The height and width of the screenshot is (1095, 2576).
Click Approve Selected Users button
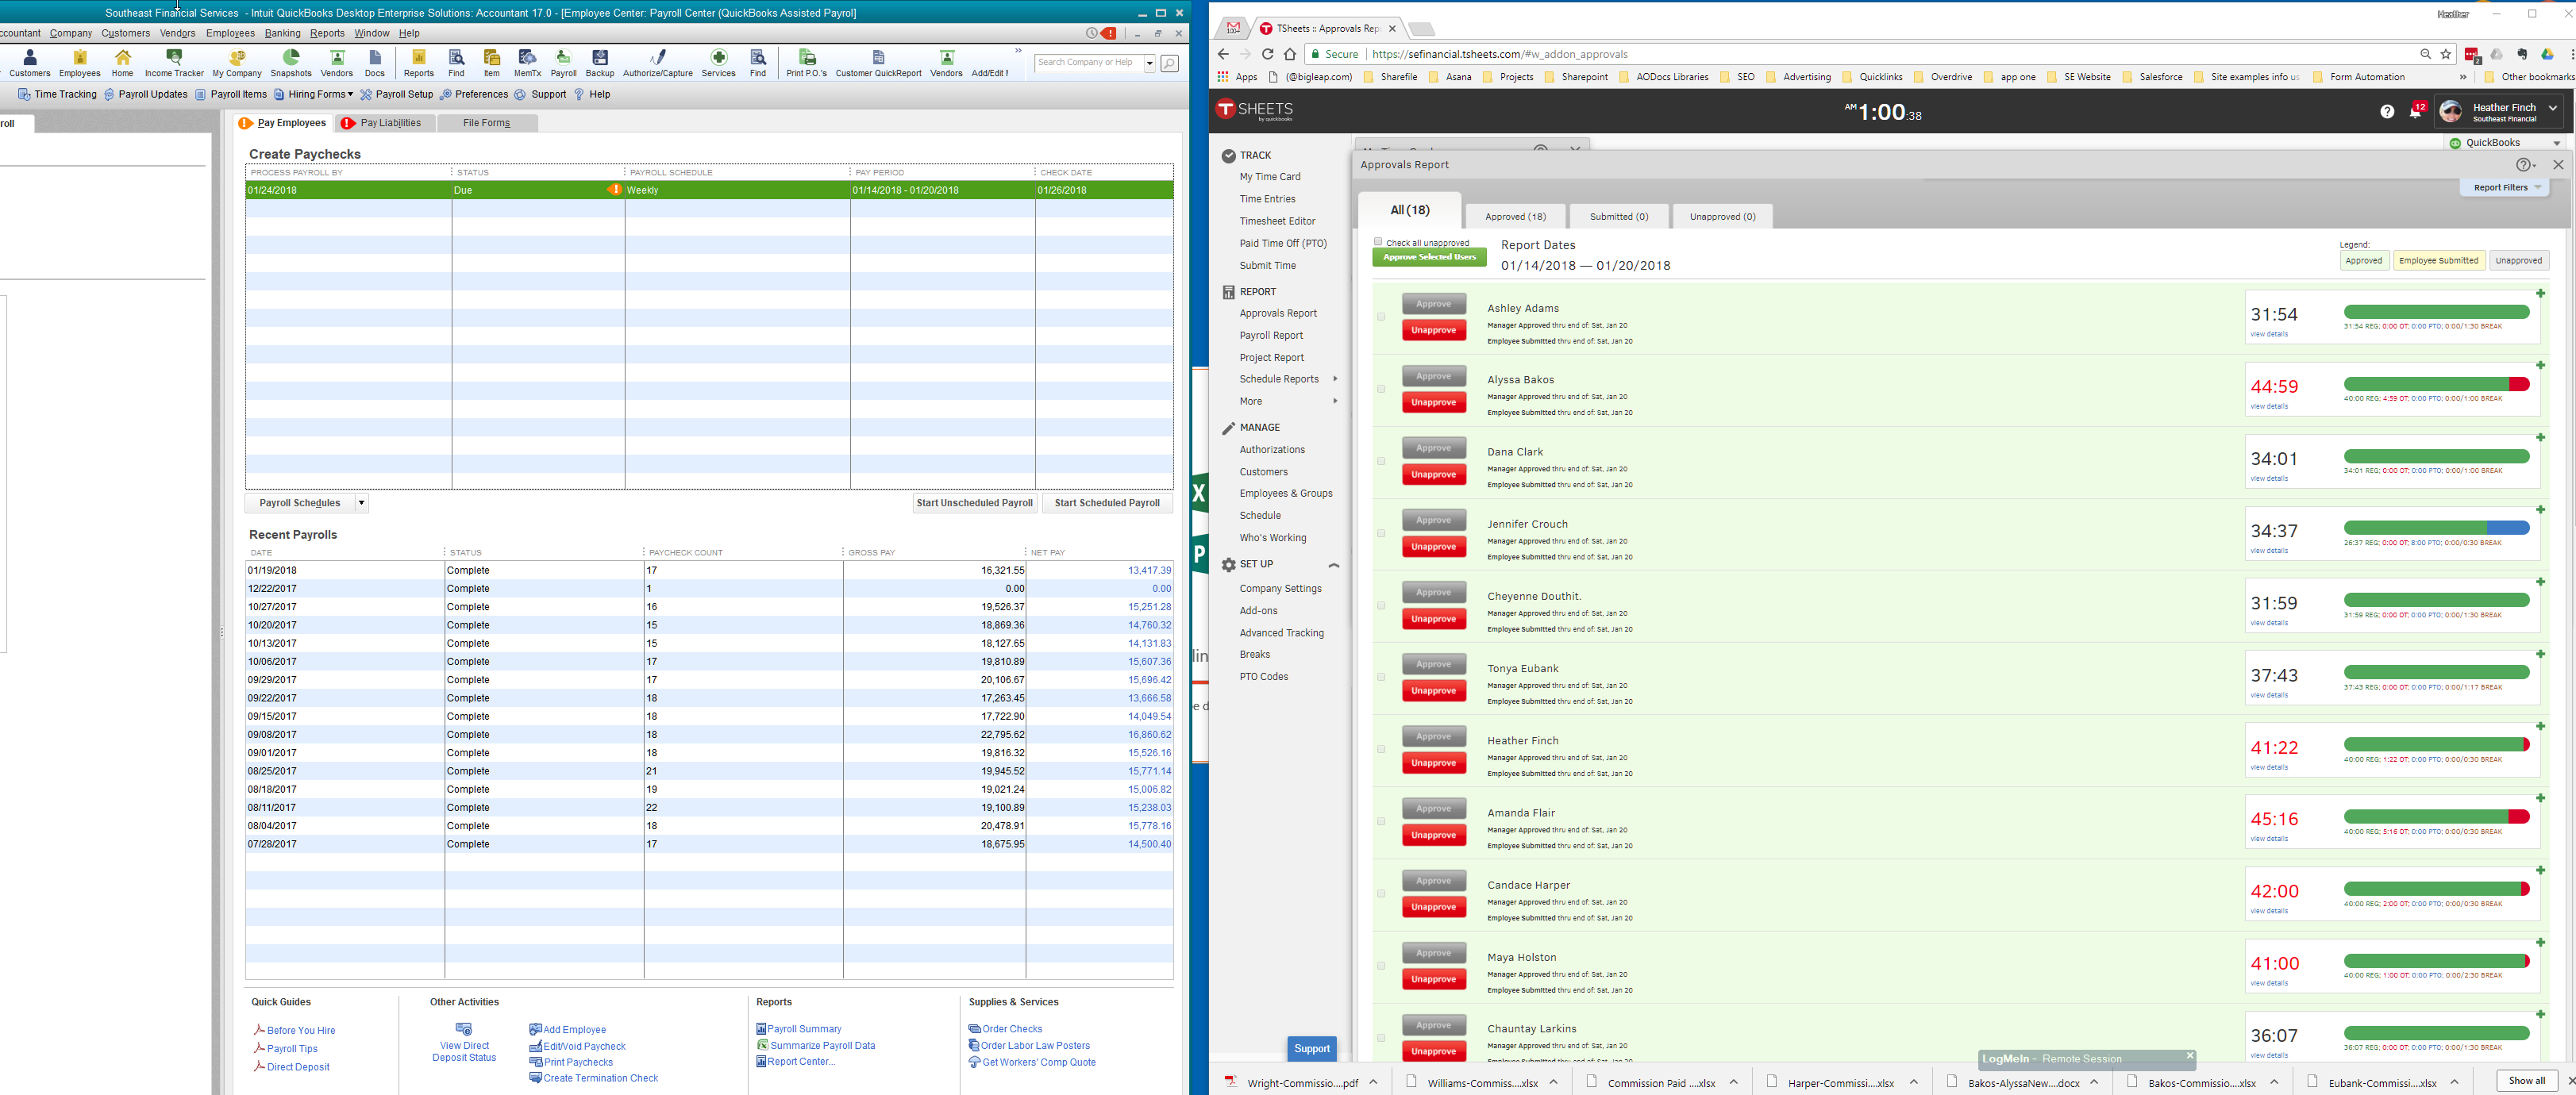pyautogui.click(x=1429, y=257)
